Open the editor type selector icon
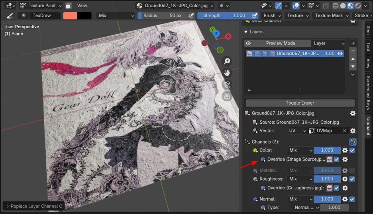This screenshot has width=373, height=214. tap(10, 6)
